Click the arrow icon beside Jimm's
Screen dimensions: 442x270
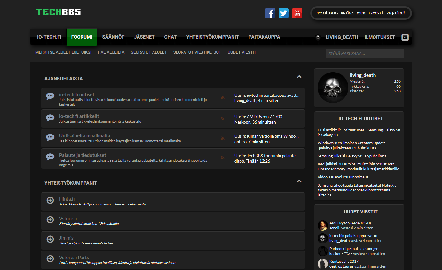(x=50, y=239)
